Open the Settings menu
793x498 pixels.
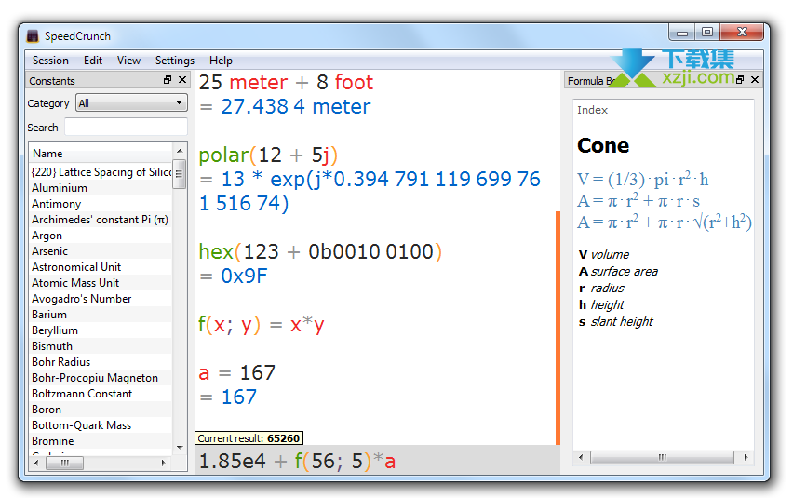pos(174,61)
